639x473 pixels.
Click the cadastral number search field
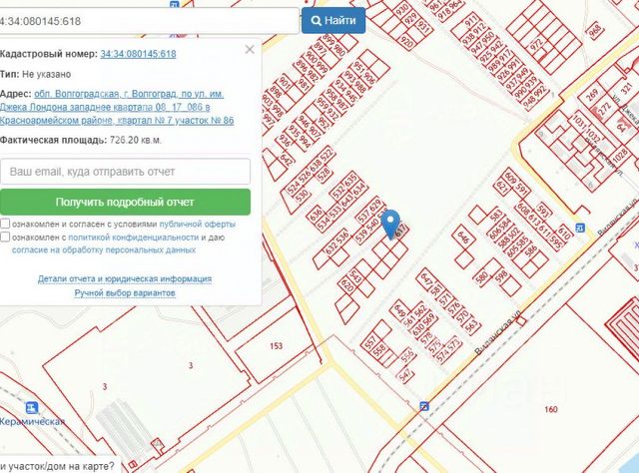[149, 21]
